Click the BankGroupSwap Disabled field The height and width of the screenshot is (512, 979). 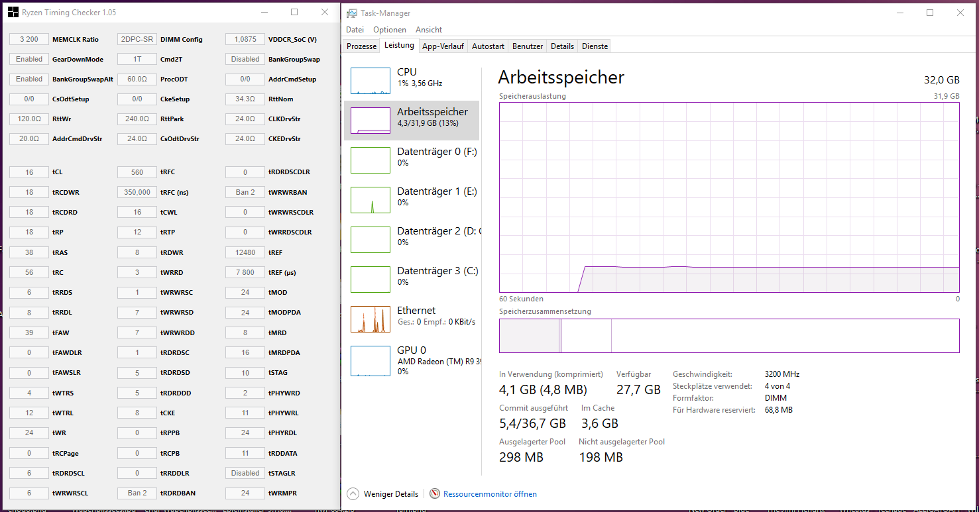[x=245, y=59]
